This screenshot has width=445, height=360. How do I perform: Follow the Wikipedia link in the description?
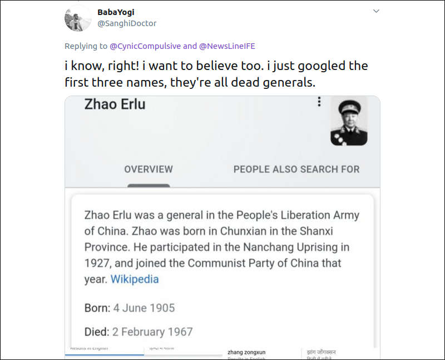pos(135,279)
